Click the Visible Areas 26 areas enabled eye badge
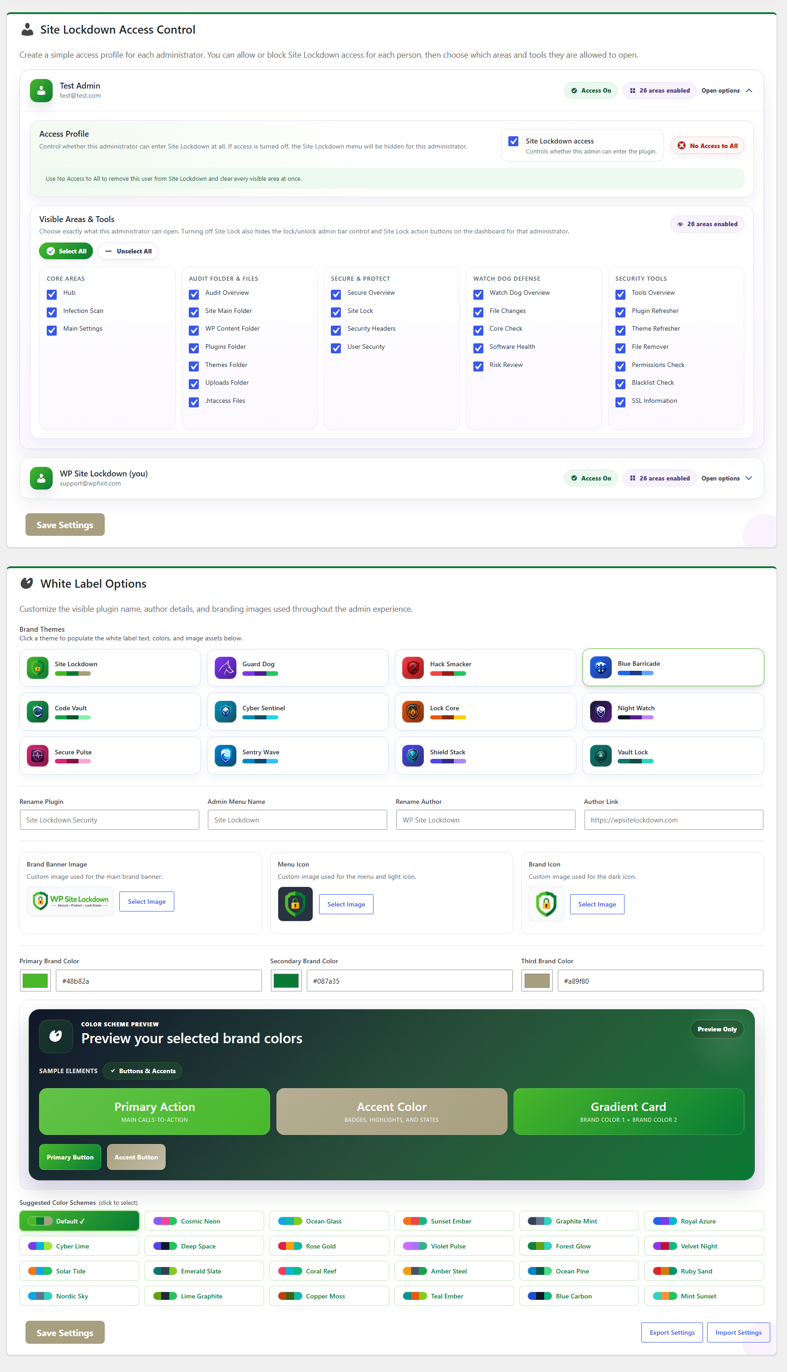The image size is (787, 1372). coord(707,224)
